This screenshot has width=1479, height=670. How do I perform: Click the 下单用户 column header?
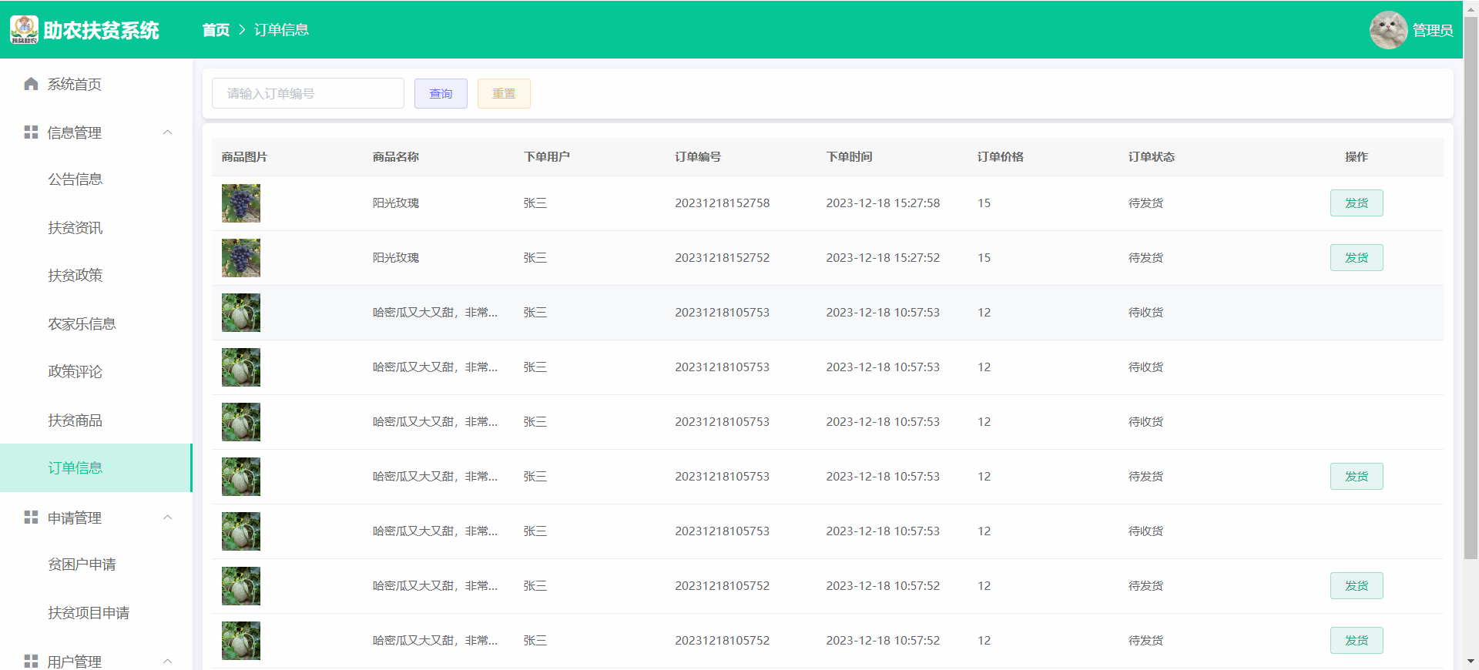point(547,157)
